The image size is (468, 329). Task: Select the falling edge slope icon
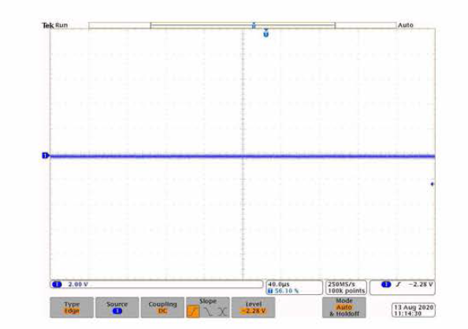click(208, 312)
